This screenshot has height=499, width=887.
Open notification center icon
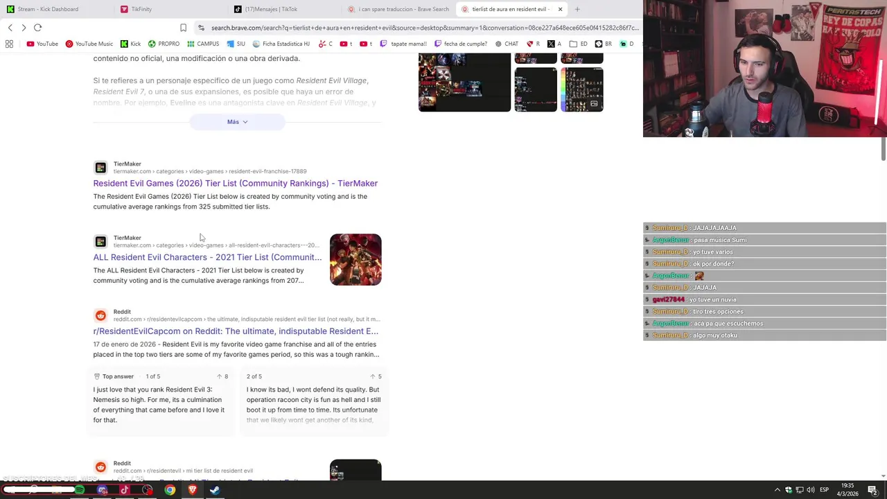(872, 490)
